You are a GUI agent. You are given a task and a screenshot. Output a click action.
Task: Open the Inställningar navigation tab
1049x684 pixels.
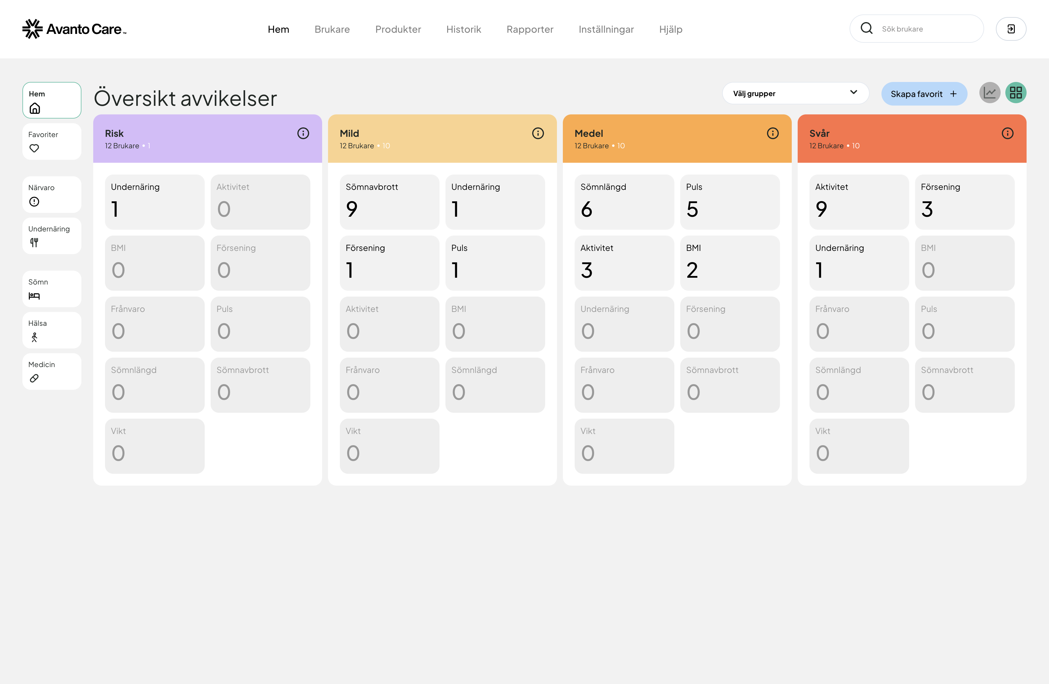[x=606, y=29]
